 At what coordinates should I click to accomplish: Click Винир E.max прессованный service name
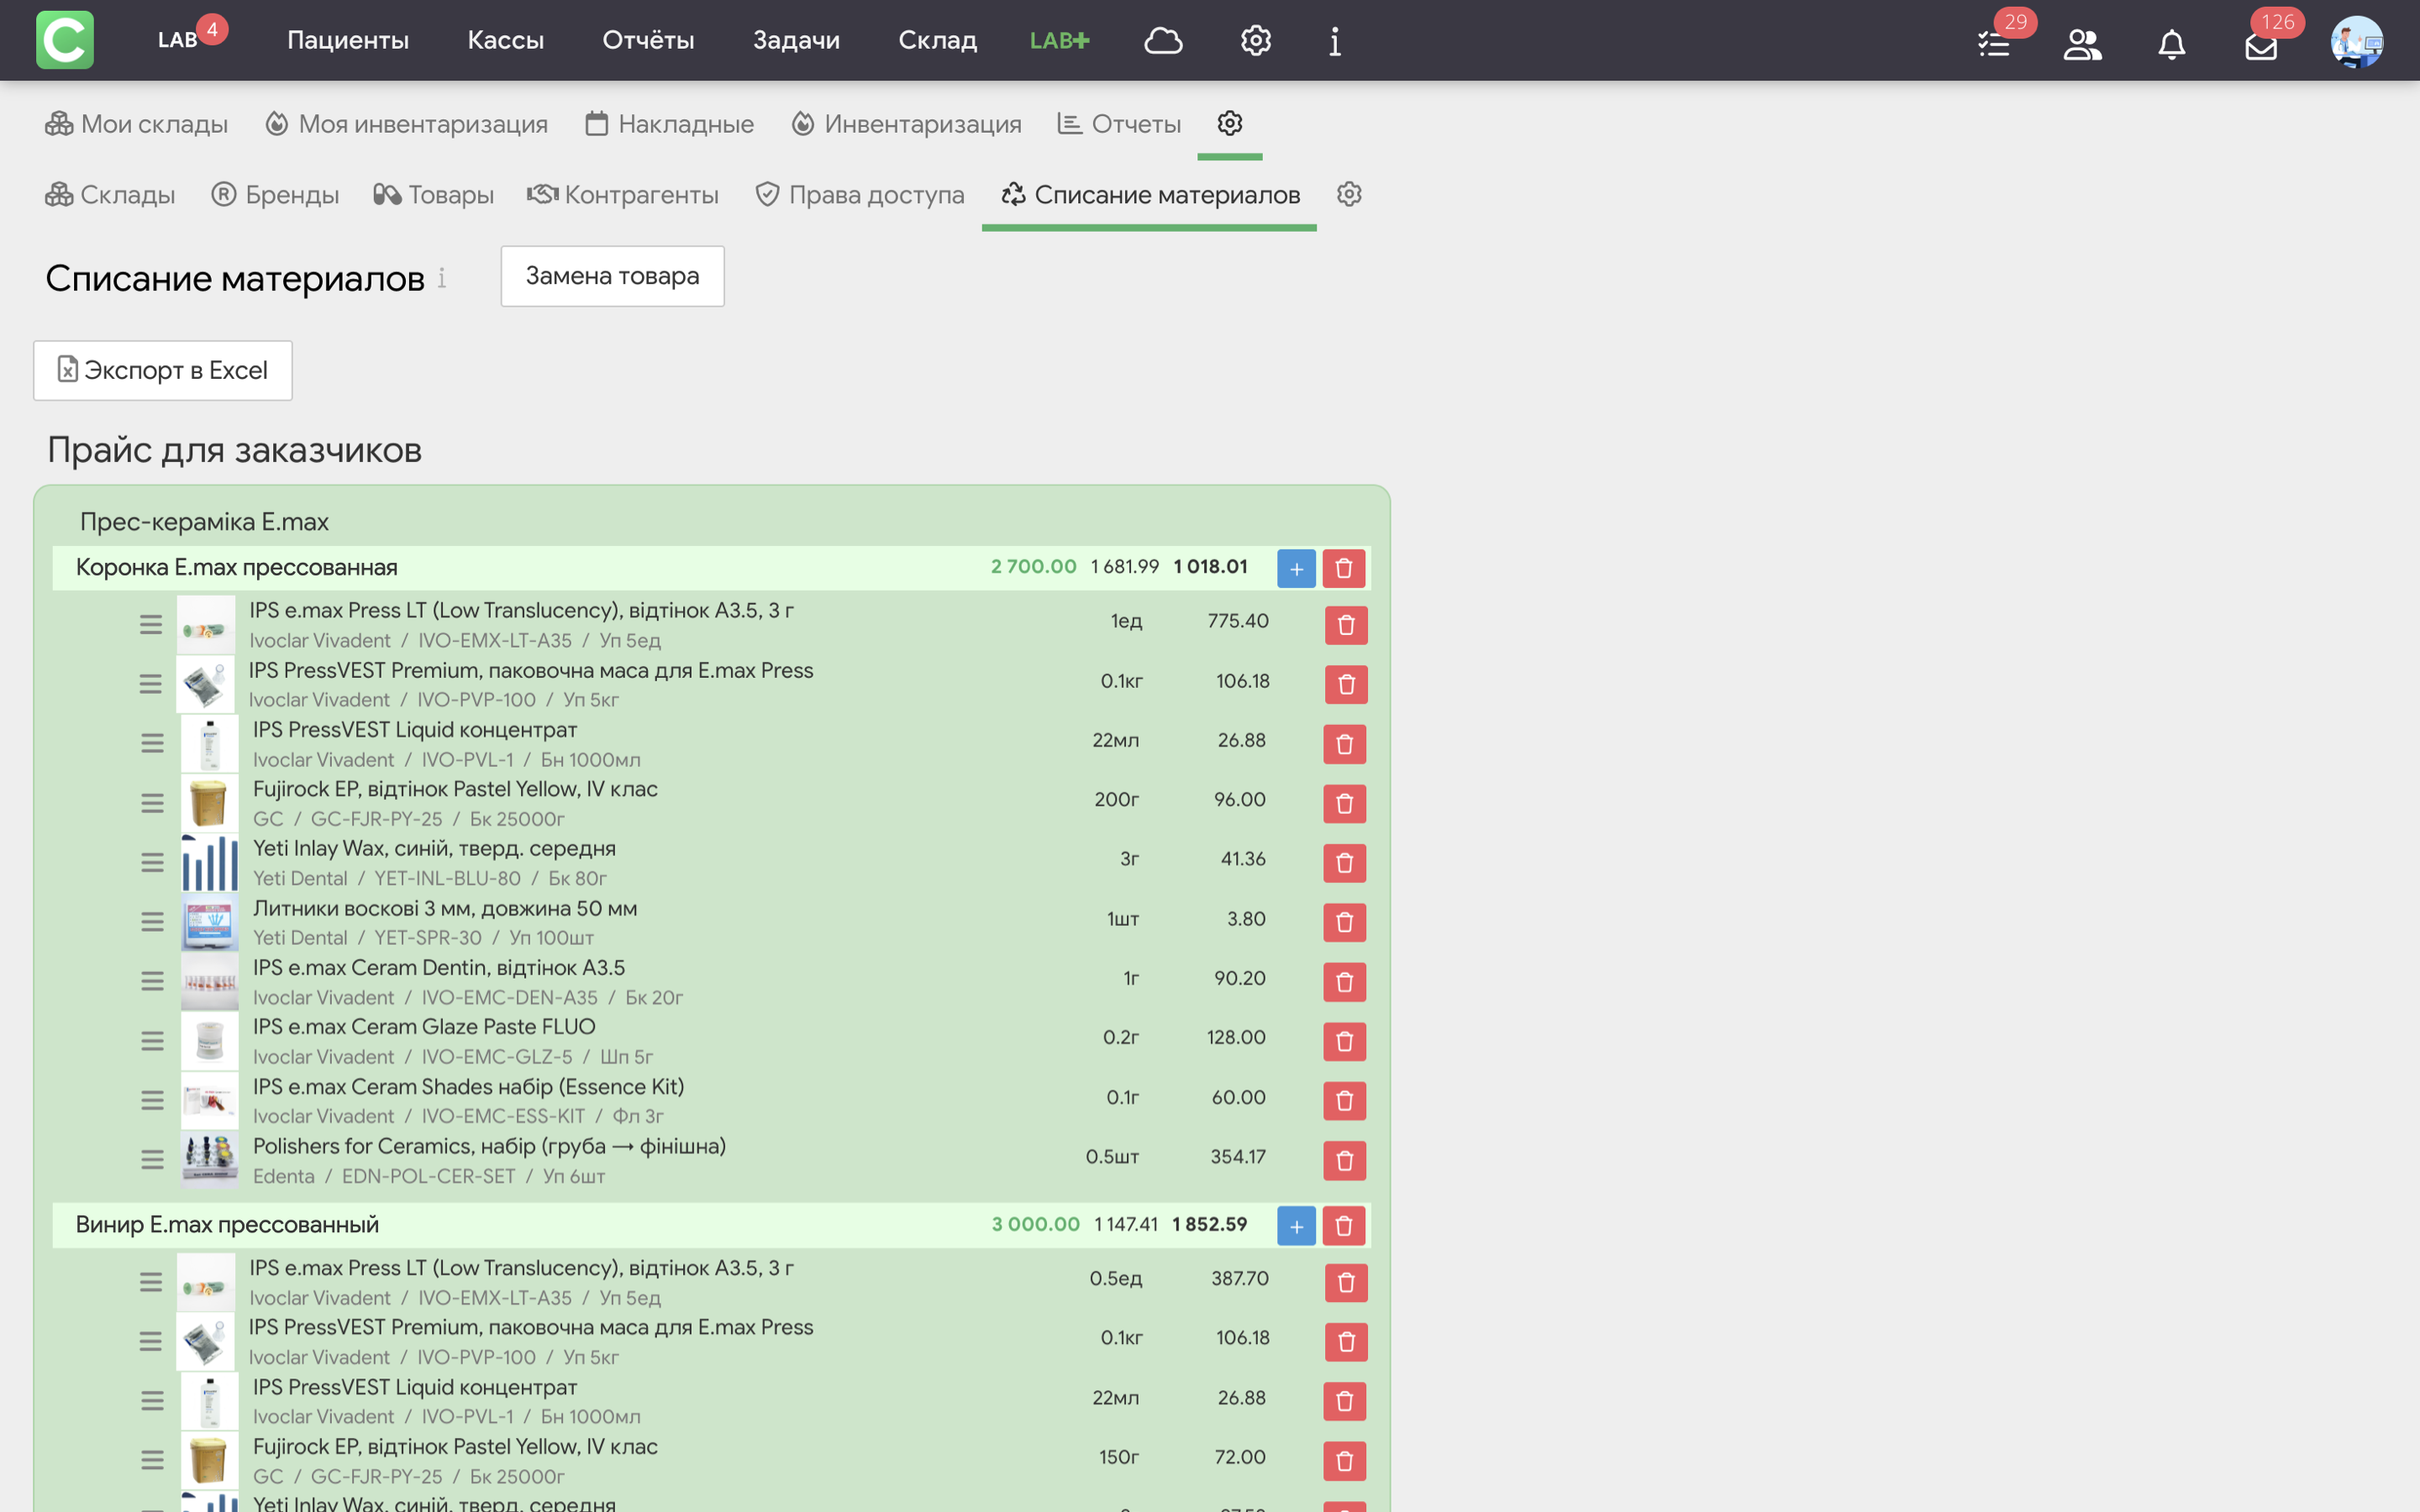pos(227,1225)
